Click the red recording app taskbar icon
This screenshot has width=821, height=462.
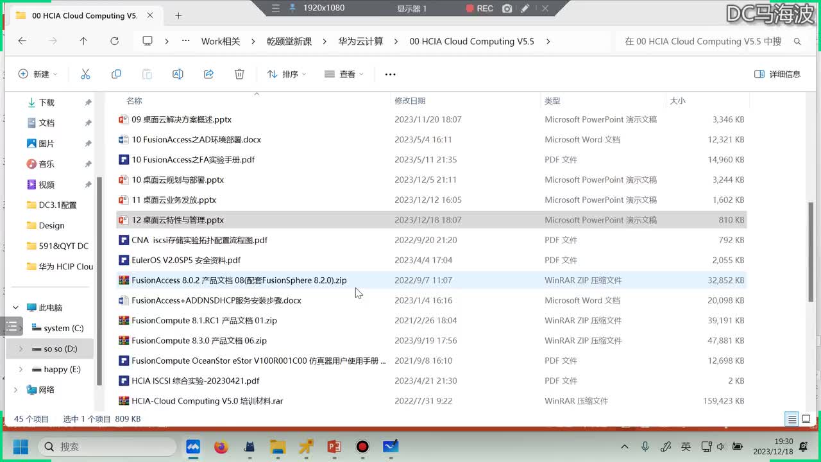(x=362, y=447)
